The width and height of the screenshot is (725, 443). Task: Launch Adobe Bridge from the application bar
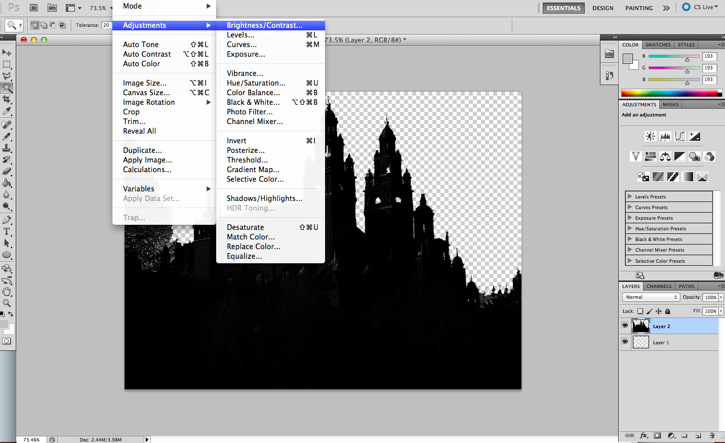tap(34, 8)
